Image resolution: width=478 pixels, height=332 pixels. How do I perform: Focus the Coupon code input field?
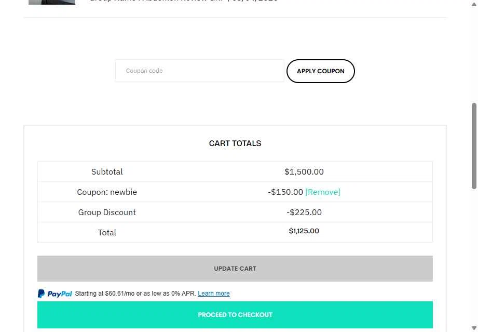[200, 71]
